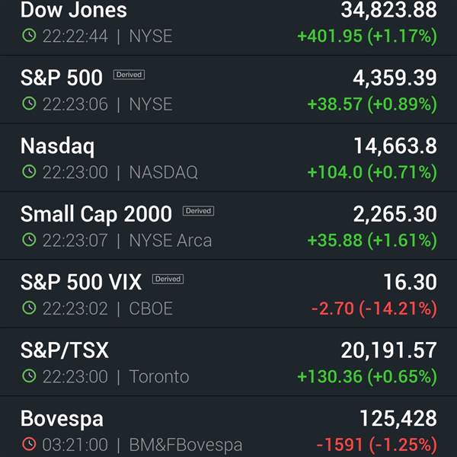Open the Nasdaq index entry
The height and width of the screenshot is (457, 457).
[228, 158]
